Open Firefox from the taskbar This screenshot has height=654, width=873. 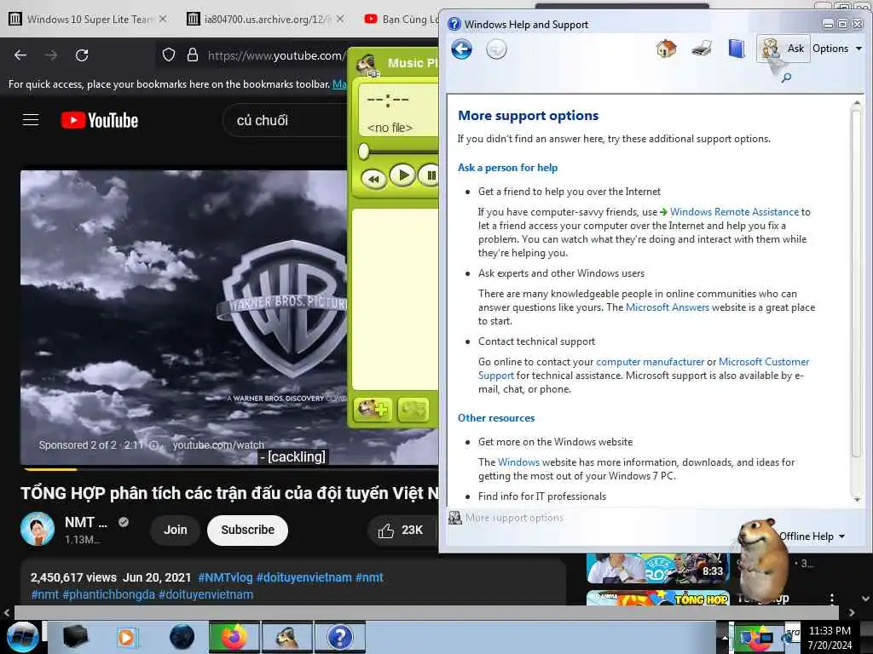coord(234,637)
